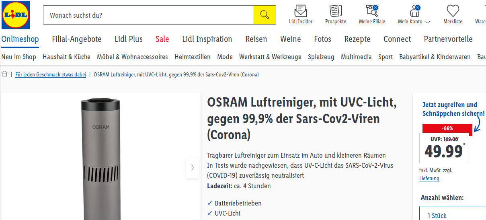The width and height of the screenshot is (486, 220).
Task: Open Meine Filiale store finder icon
Action: coord(372,10)
